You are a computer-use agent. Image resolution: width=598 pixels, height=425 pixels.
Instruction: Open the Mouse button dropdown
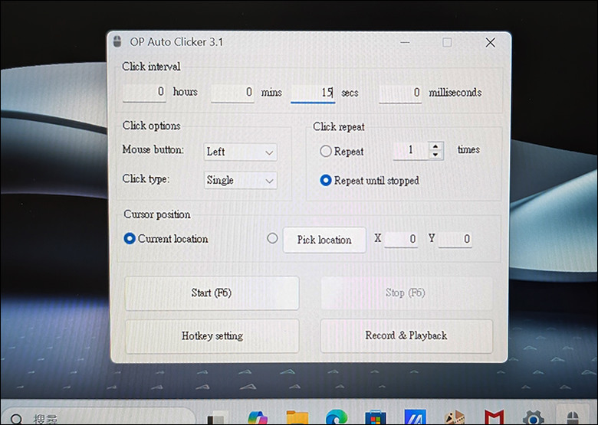(240, 152)
